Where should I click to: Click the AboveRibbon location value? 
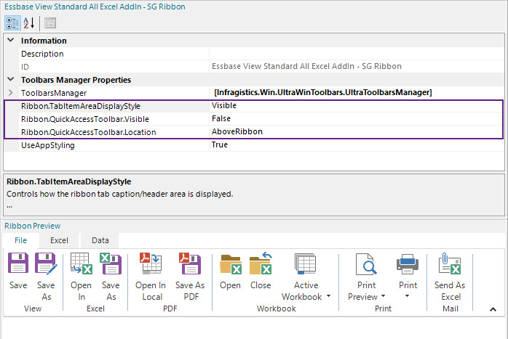point(237,132)
